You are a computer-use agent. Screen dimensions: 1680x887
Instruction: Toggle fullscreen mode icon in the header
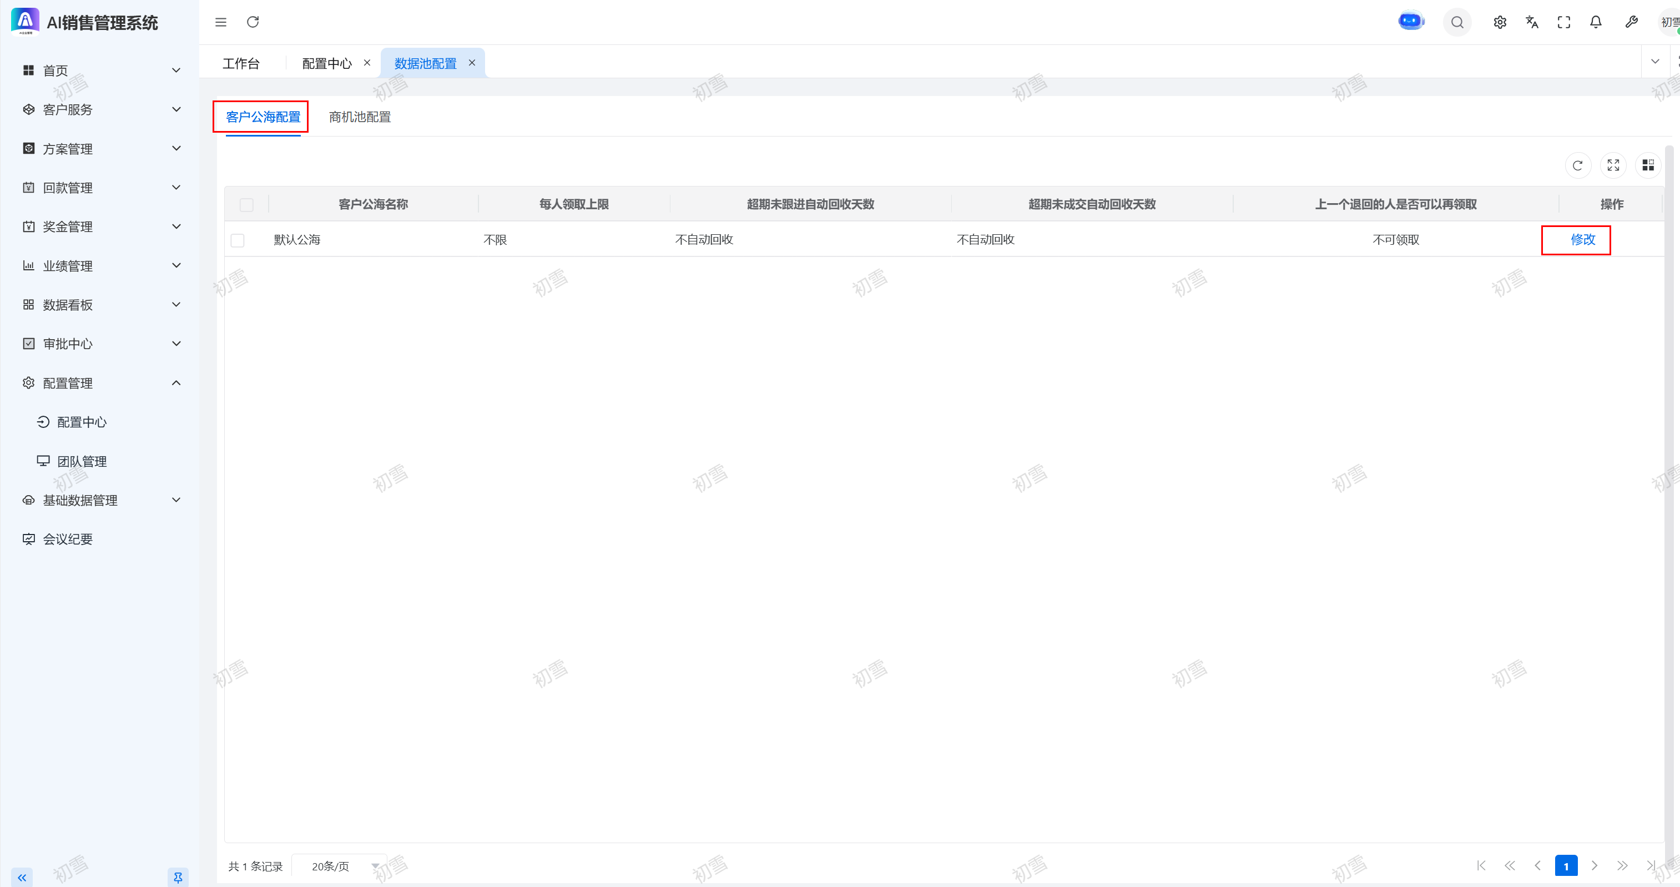click(x=1564, y=23)
